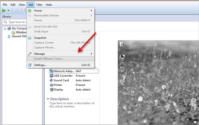Viewport: 199px width, 125px height.
Task: Click the virtual machine desktop preview thumbnail
Action: (x=159, y=83)
